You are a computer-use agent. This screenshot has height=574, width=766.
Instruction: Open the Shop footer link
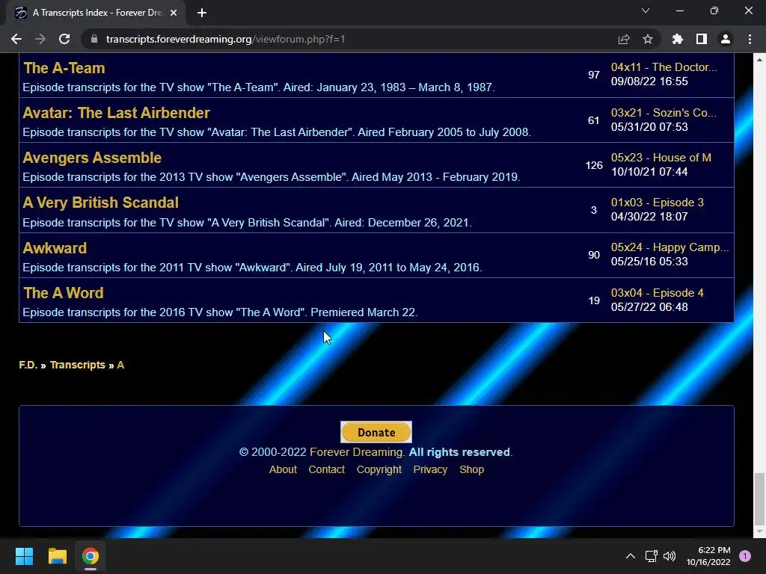(x=471, y=469)
